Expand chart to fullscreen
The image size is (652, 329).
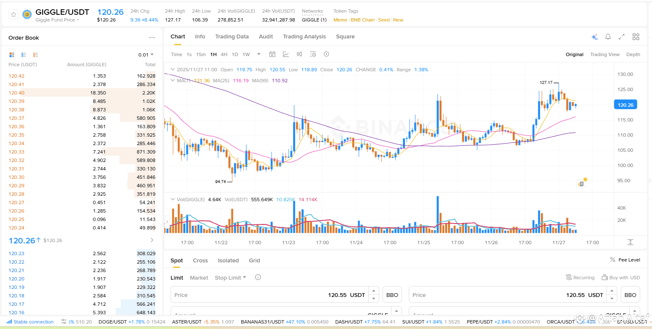622,37
